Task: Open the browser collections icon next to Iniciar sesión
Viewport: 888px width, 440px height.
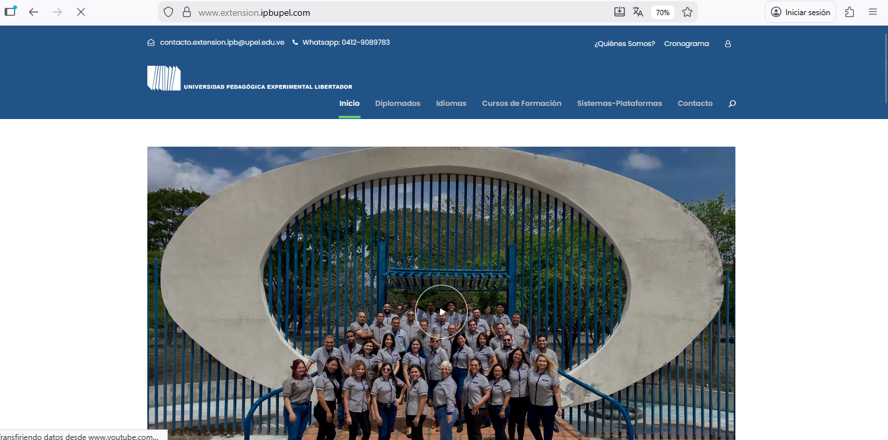Action: (x=849, y=12)
